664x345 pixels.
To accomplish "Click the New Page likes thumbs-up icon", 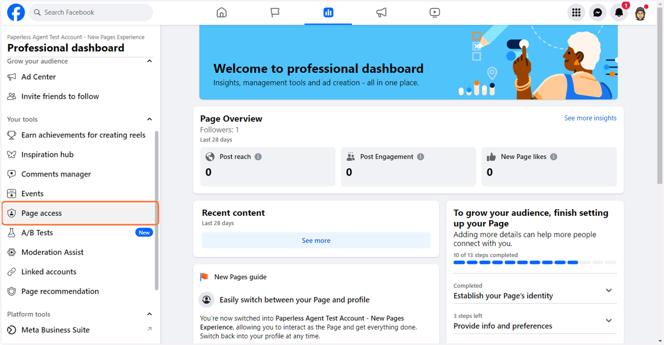I will point(491,157).
